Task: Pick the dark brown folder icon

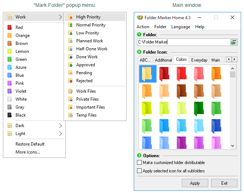Action: tap(182, 91)
